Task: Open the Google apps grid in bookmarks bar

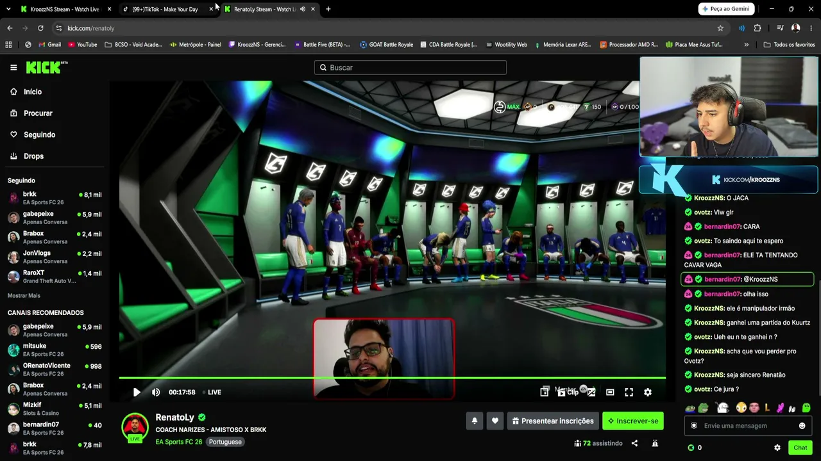Action: [8, 45]
